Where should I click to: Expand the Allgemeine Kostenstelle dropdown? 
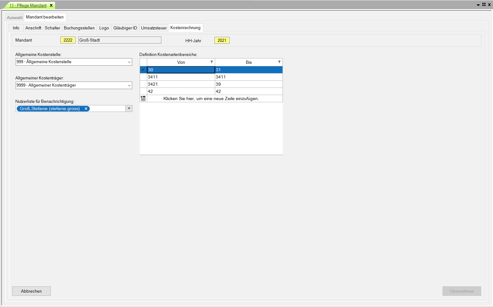click(x=129, y=62)
